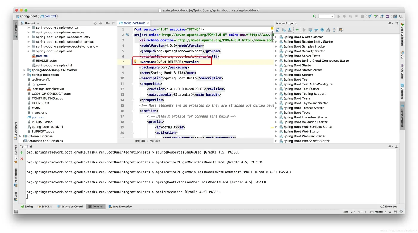418x233 pixels.
Task: Open the Maven settings wrench icon
Action: [x=341, y=30]
